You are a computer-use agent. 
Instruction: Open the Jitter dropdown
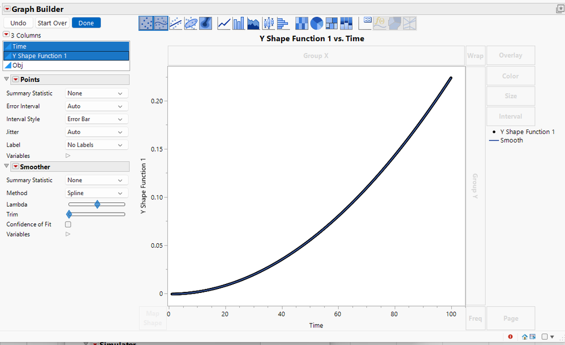click(96, 132)
